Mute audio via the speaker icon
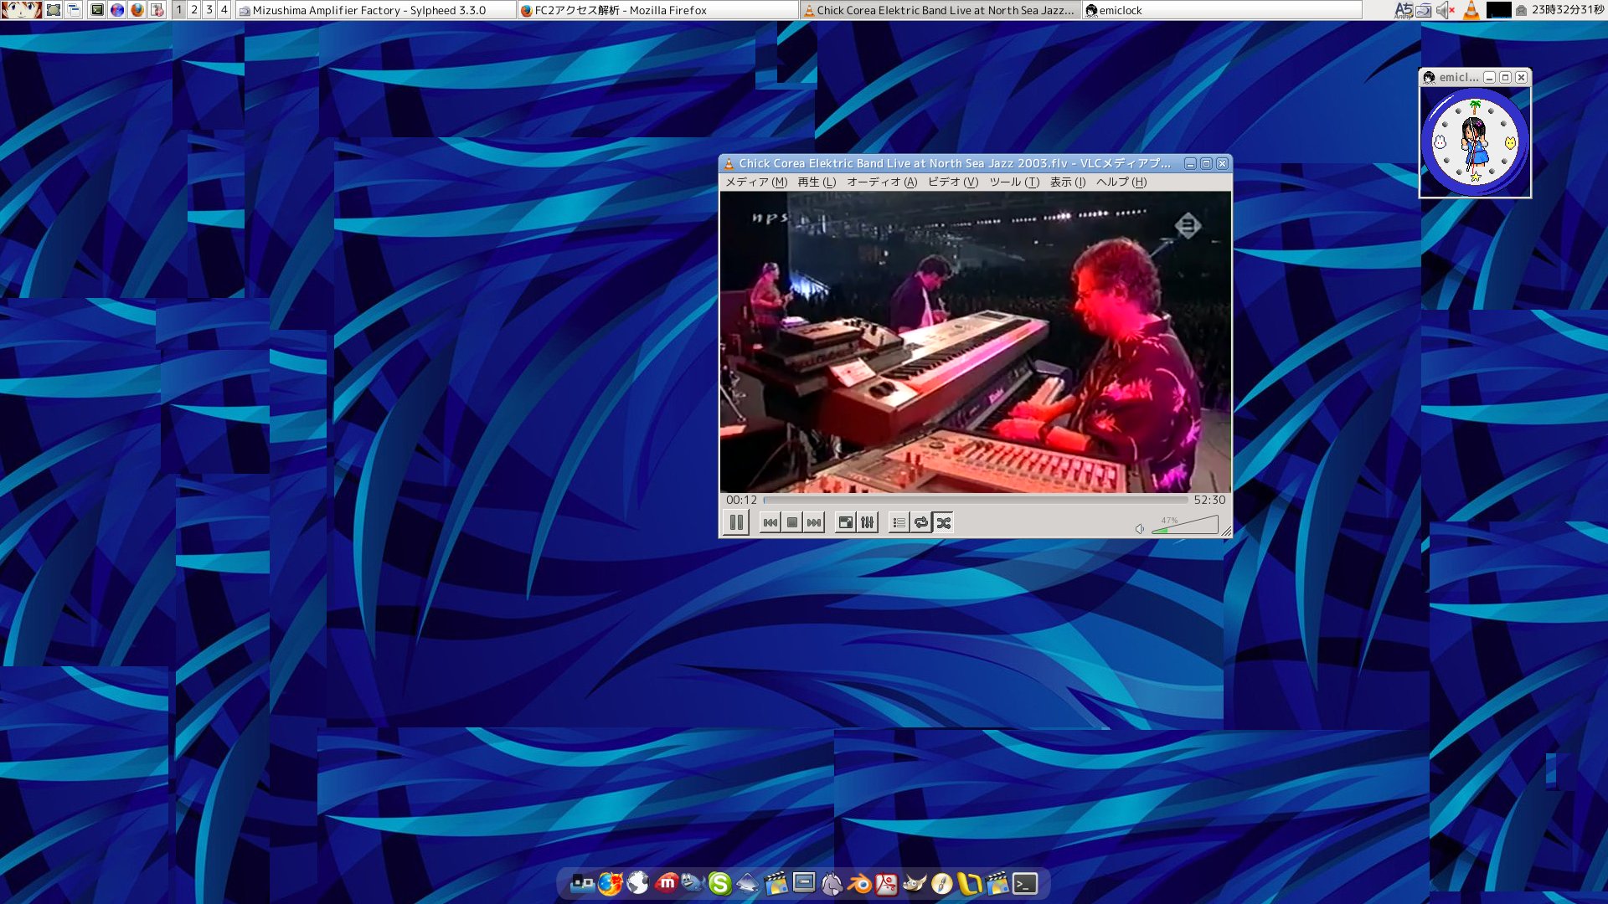The width and height of the screenshot is (1608, 904). [x=1139, y=528]
